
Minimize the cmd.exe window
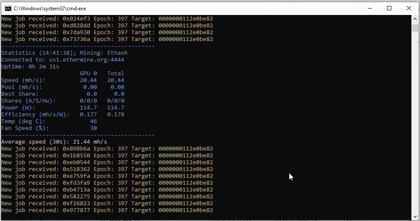coord(370,8)
